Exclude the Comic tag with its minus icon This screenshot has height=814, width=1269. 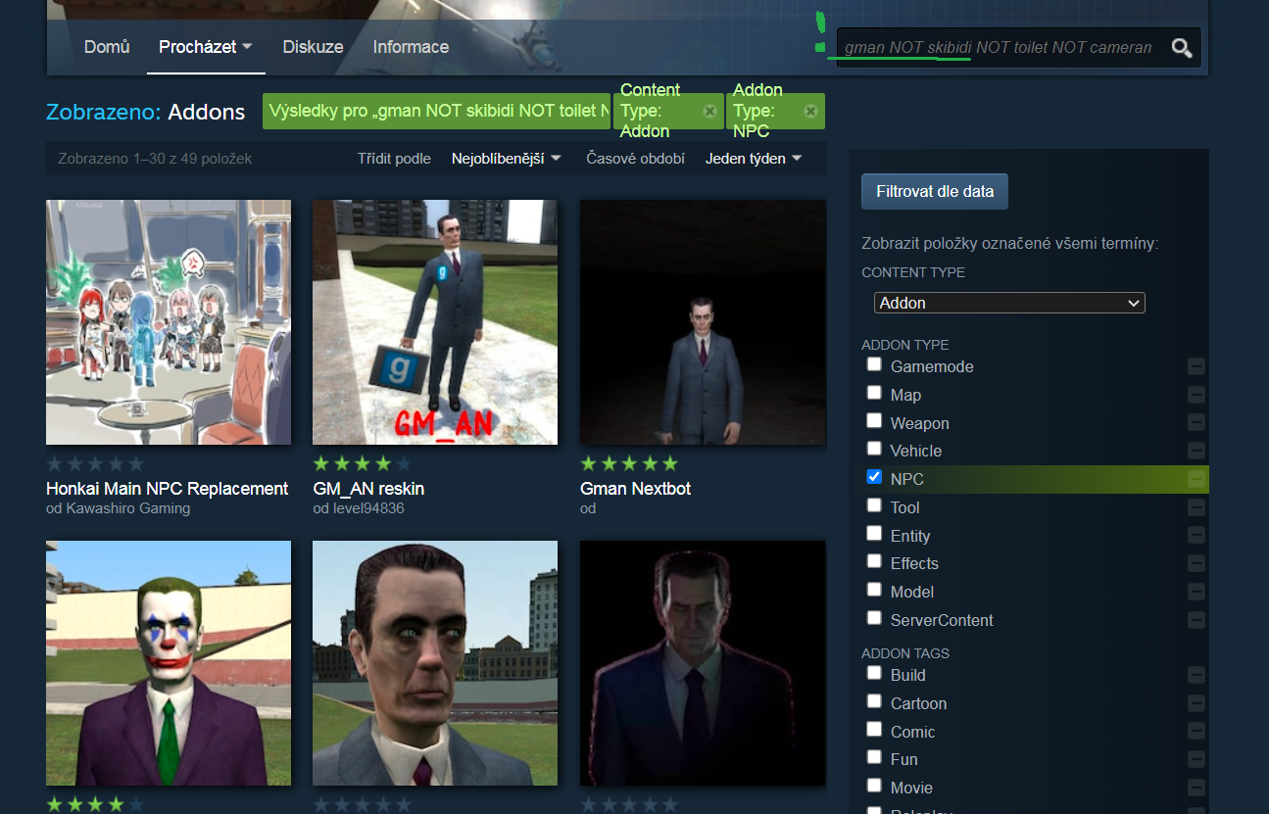1196,732
